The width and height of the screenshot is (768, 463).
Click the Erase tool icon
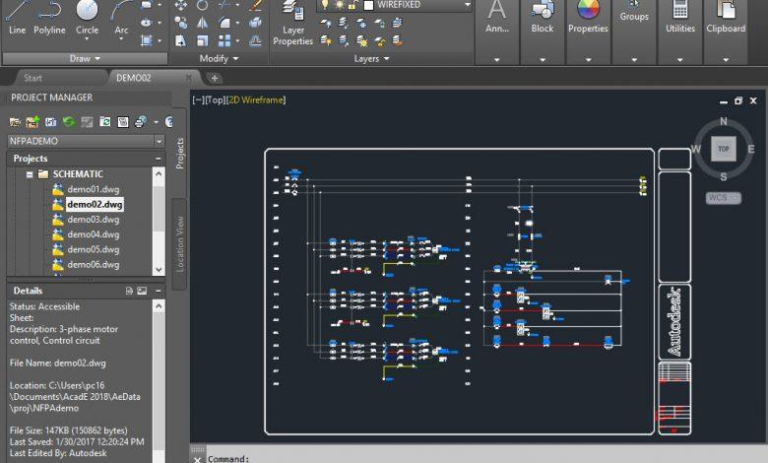click(x=255, y=5)
